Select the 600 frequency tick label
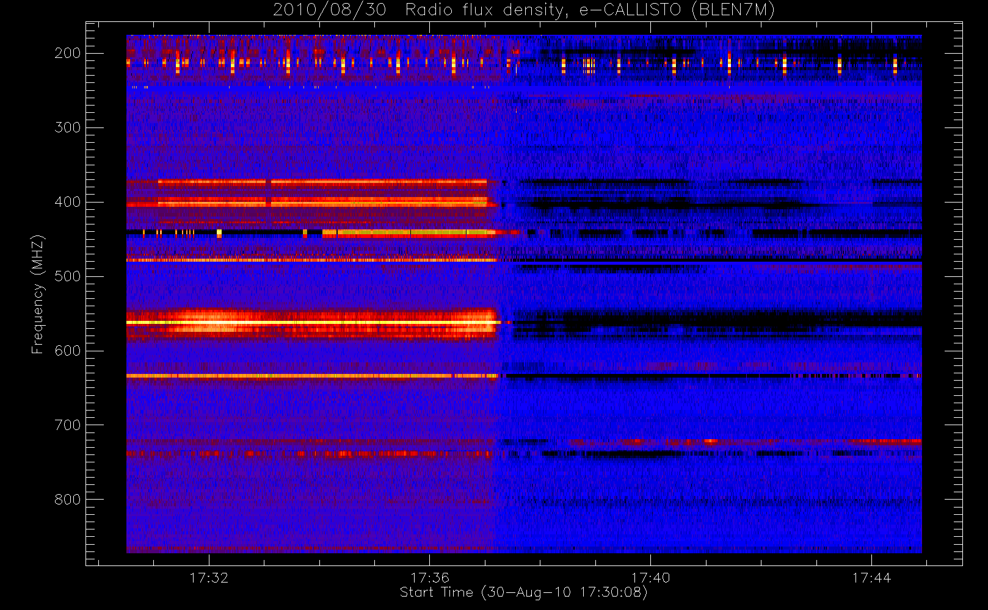 coord(68,351)
